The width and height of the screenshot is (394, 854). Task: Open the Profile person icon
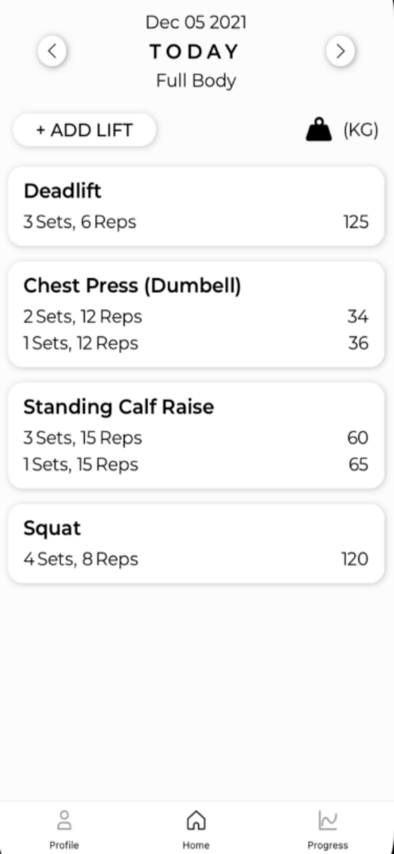click(64, 820)
